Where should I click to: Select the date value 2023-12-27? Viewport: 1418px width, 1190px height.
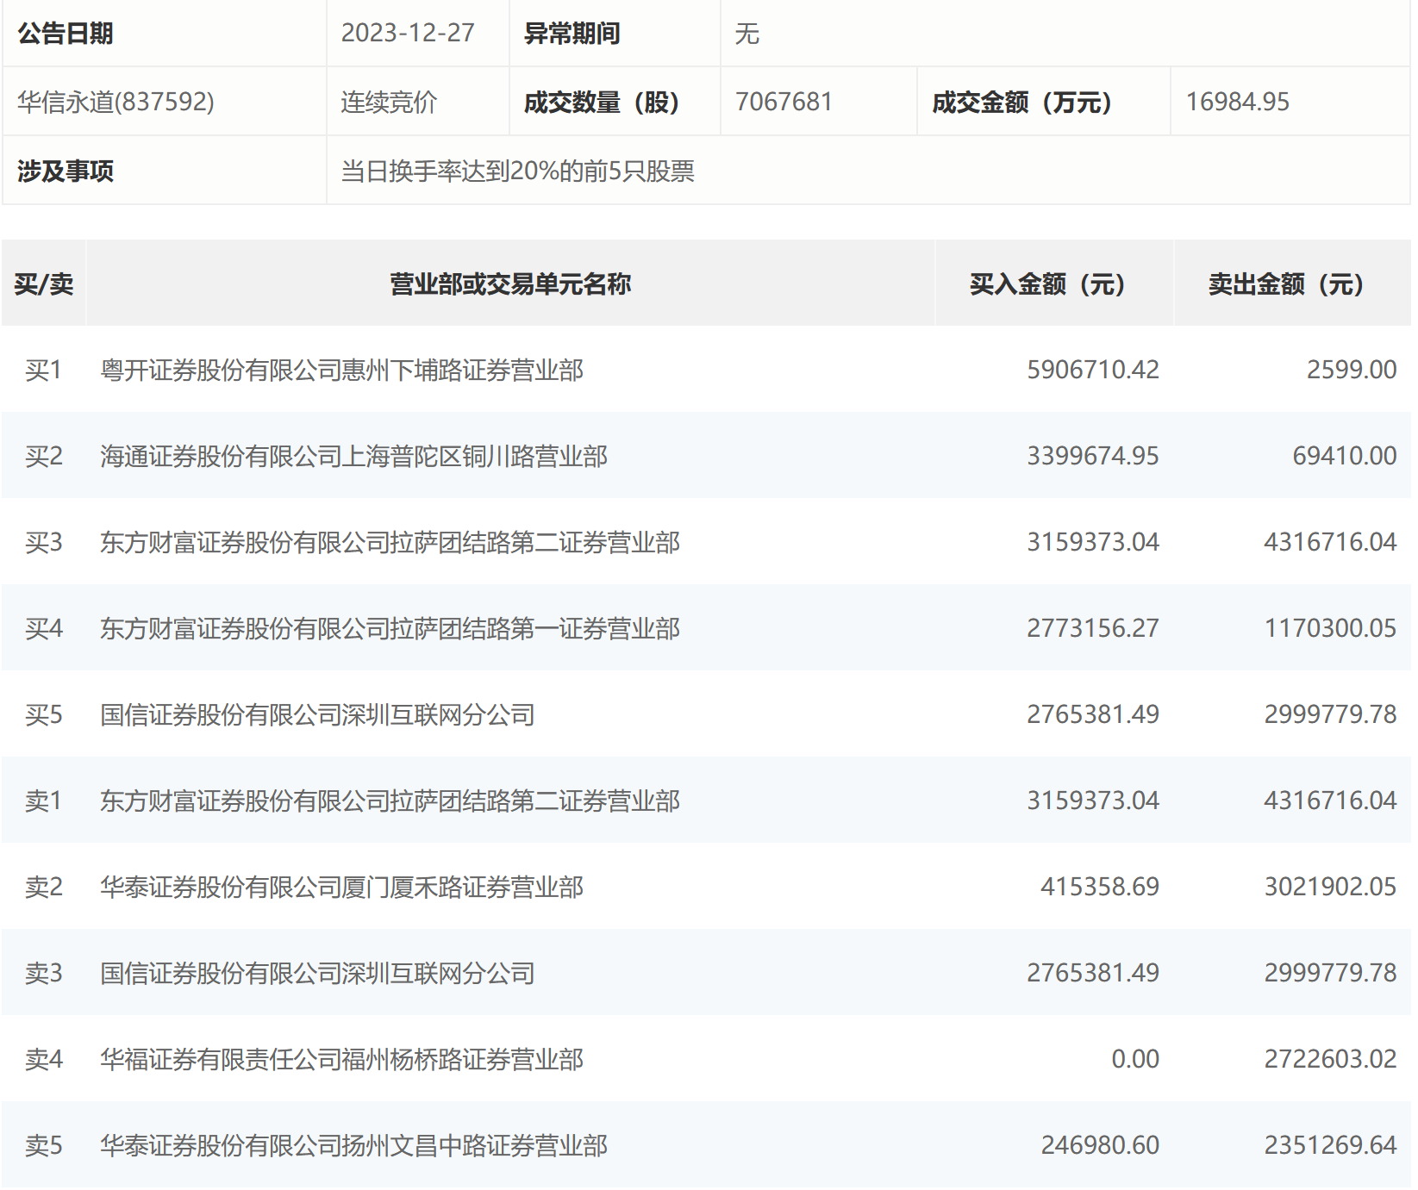[x=408, y=34]
